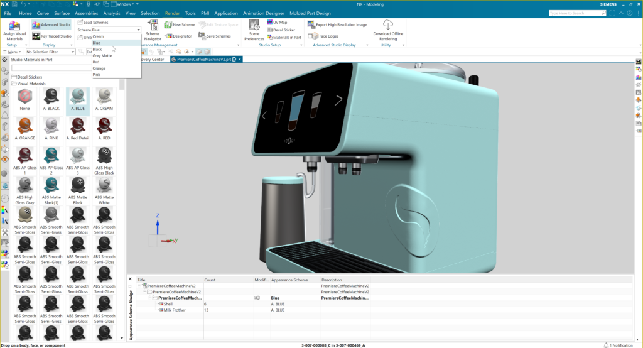Toggle Advanced Studio display mode
643x348 pixels.
(52, 25)
